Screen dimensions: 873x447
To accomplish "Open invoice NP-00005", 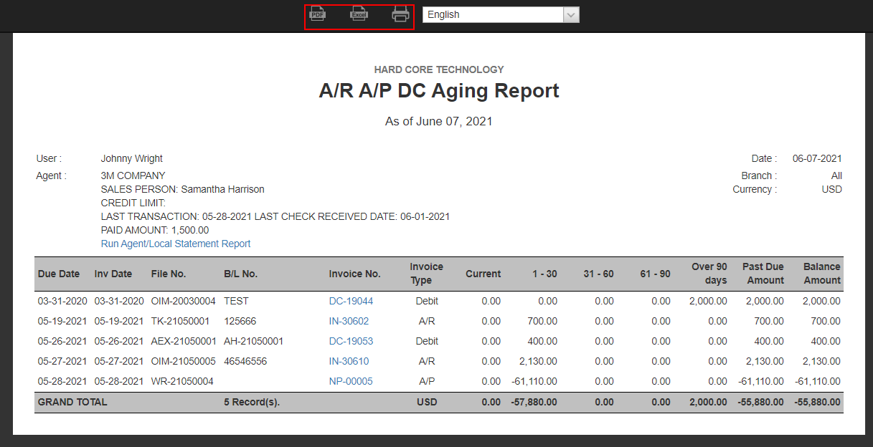I will tap(349, 381).
